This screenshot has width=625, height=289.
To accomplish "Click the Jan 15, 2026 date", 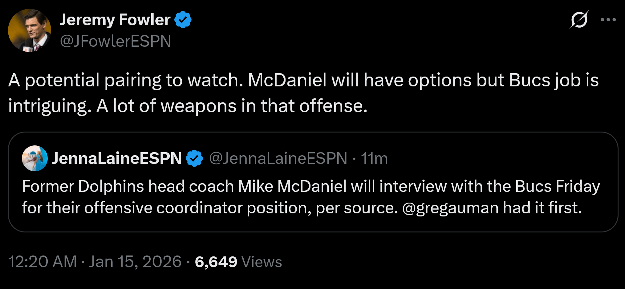I will point(135,262).
